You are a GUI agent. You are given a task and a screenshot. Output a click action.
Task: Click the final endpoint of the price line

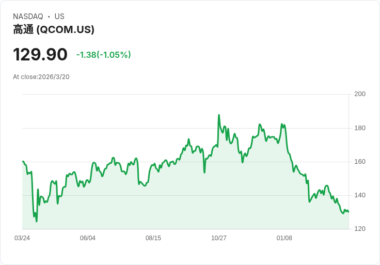click(x=348, y=212)
